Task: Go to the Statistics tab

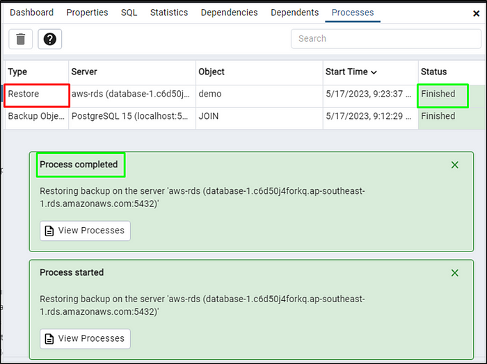Action: point(169,13)
